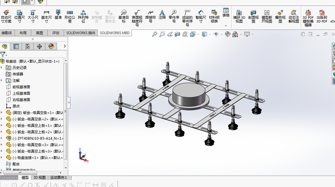Activate the 大小尺寸 size dimension tool
This screenshot has width=335, height=187.
(33, 16)
